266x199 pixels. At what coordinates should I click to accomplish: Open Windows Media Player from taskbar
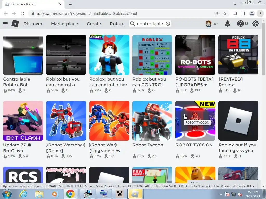(55, 194)
